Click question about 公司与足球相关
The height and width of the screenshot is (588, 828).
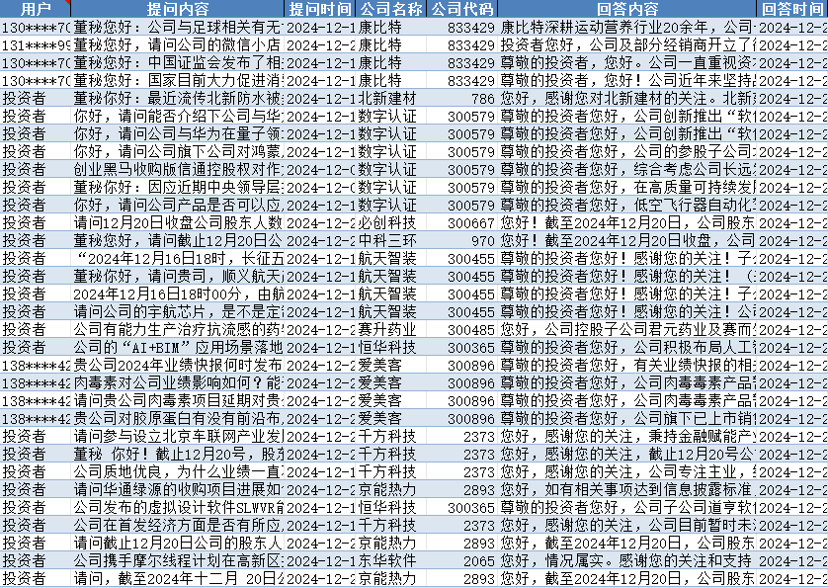pos(178,27)
